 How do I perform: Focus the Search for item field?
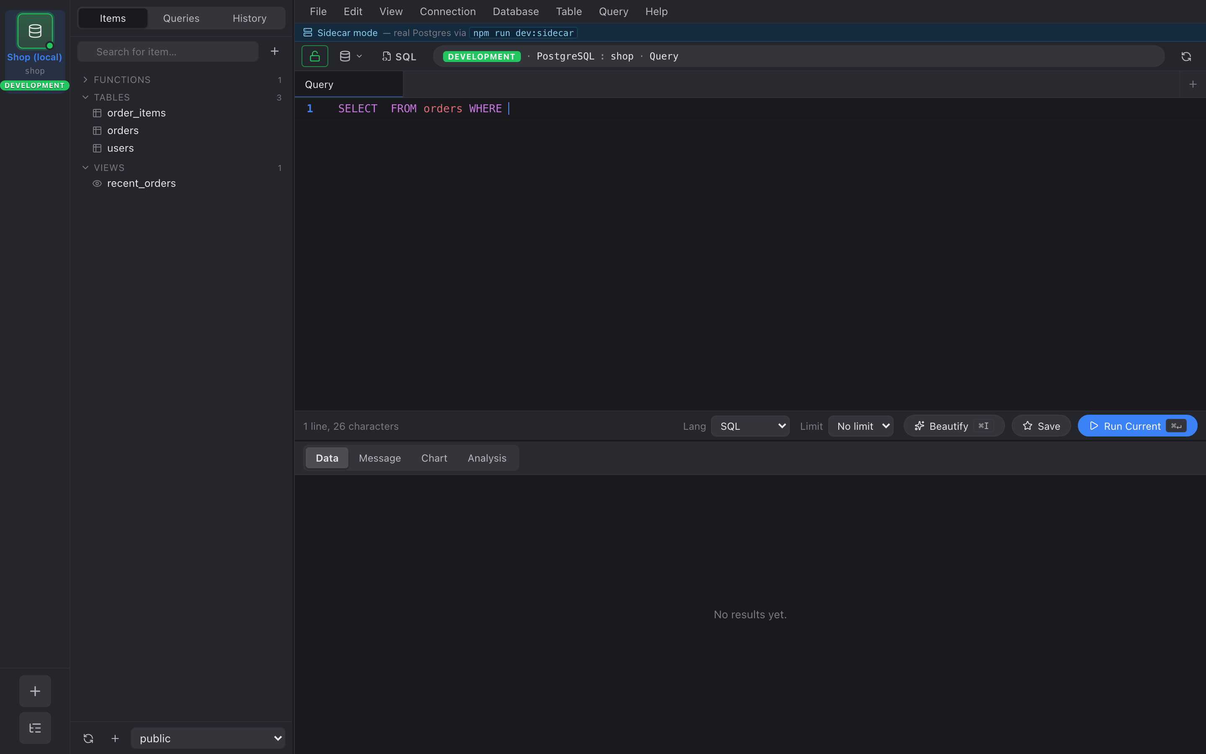[168, 52]
